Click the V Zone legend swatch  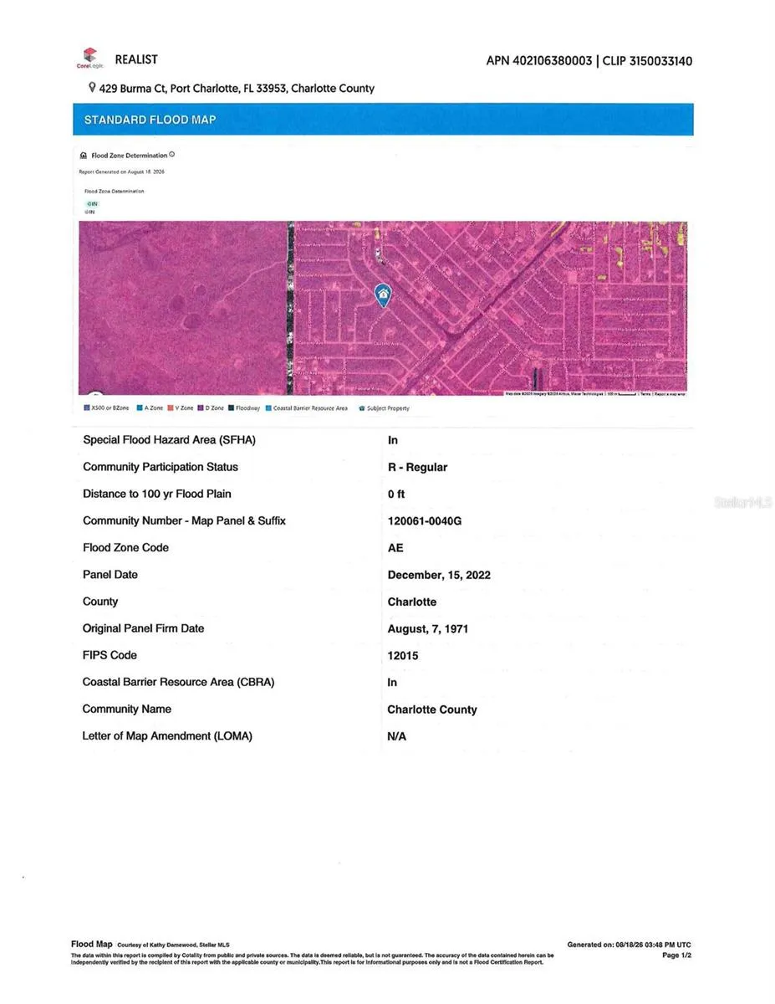tap(170, 408)
